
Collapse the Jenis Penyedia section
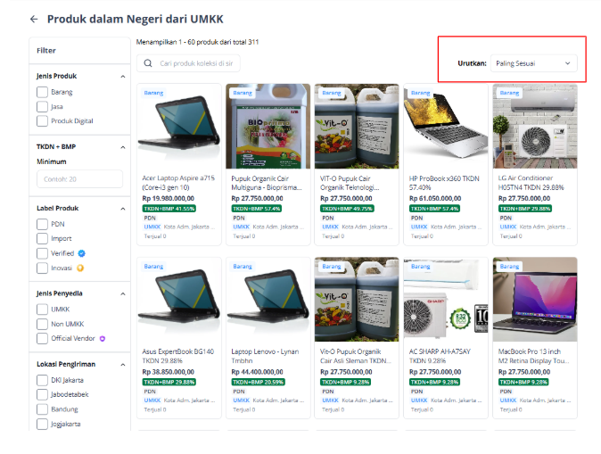tap(123, 293)
